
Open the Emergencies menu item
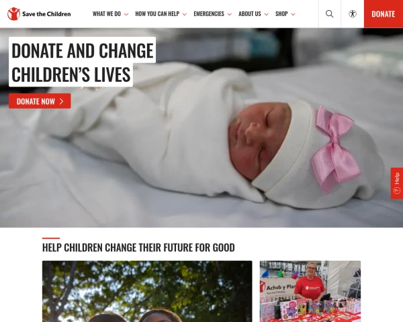click(209, 14)
